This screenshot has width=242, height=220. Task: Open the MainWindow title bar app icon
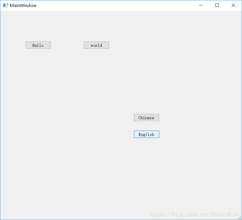[x=5, y=5]
